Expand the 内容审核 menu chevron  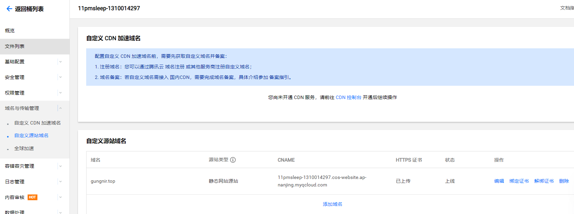pyautogui.click(x=60, y=197)
